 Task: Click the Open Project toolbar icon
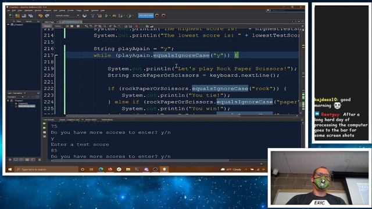[24, 16]
